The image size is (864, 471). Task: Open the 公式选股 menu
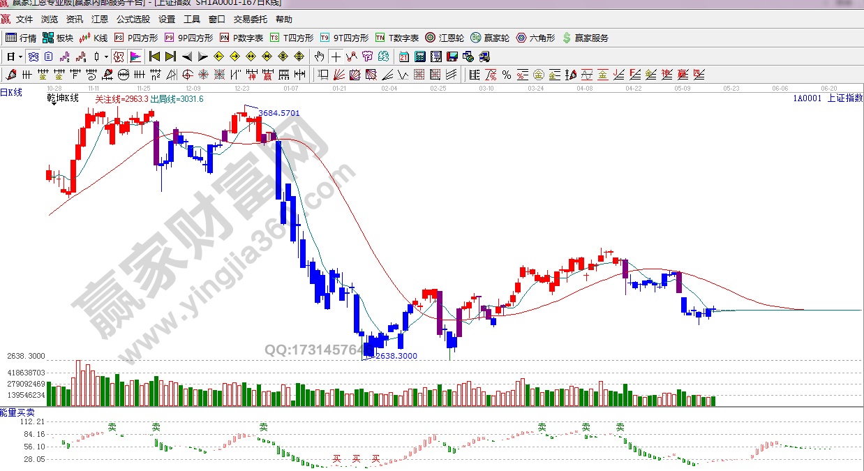(x=133, y=20)
